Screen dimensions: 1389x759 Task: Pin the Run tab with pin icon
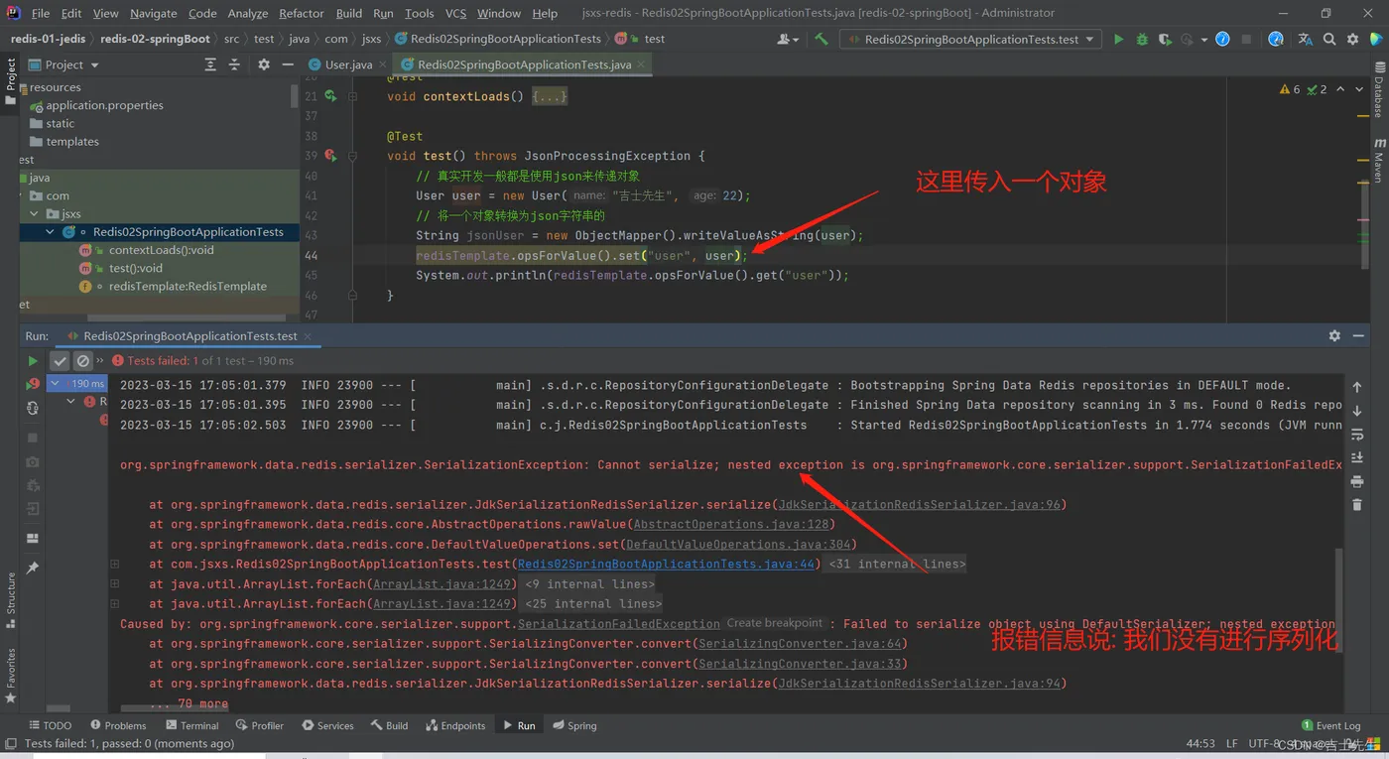tap(33, 568)
